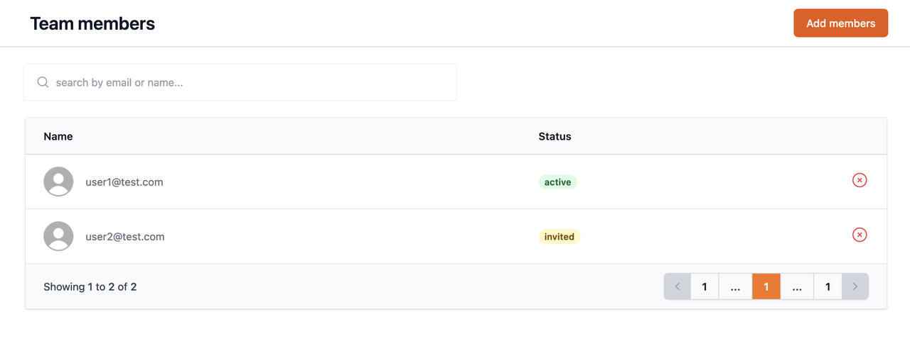910x346 pixels.
Task: Remove user1@test.com with the red X icon
Action: click(x=860, y=180)
